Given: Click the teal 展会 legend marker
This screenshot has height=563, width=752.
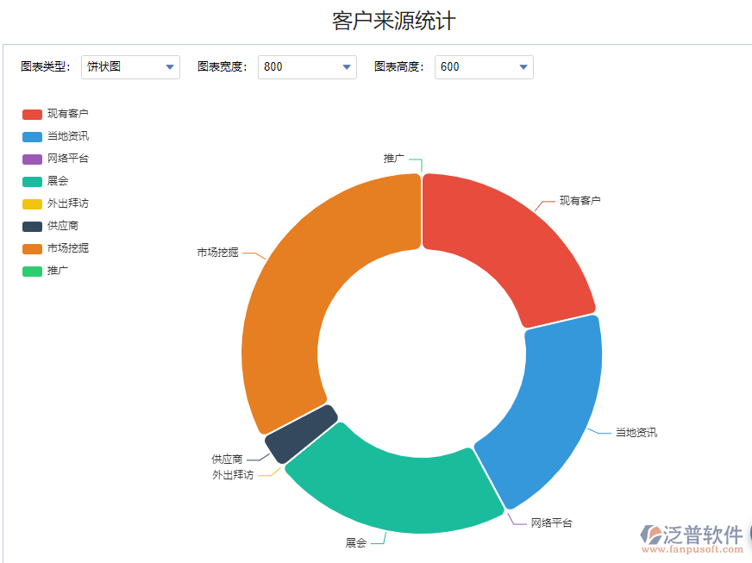Looking at the screenshot, I should (x=32, y=181).
